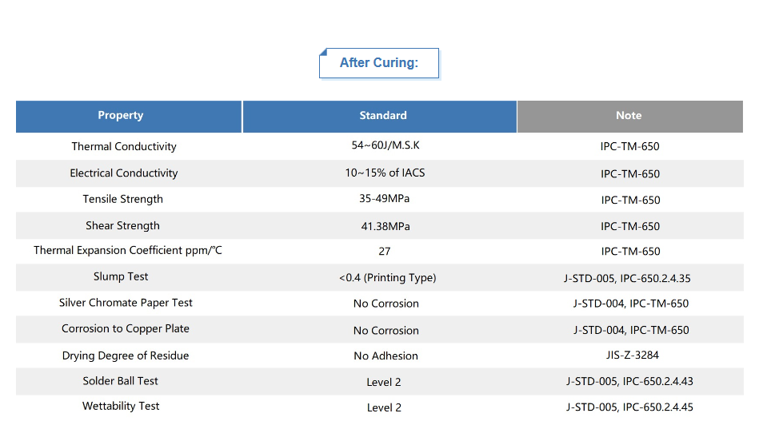Click the Electrical Conductivity property cell
Viewport: 763px width, 437px height.
124,173
